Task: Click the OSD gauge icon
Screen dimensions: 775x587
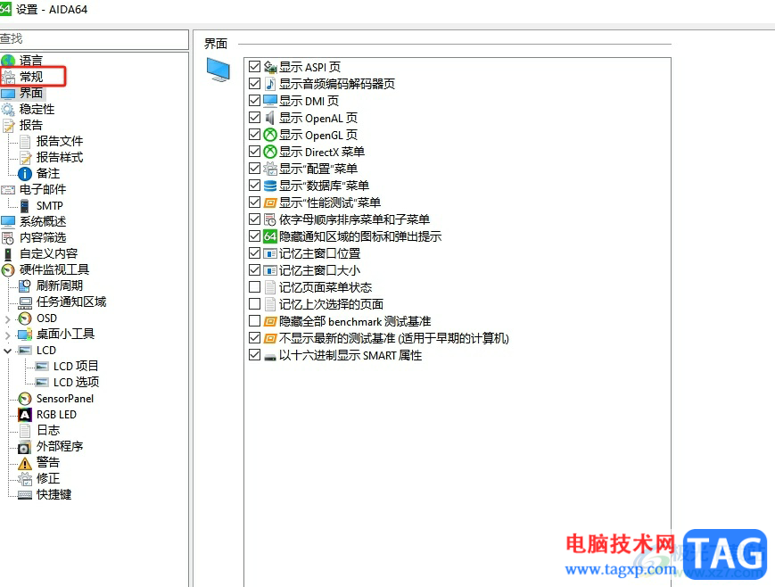Action: point(25,318)
